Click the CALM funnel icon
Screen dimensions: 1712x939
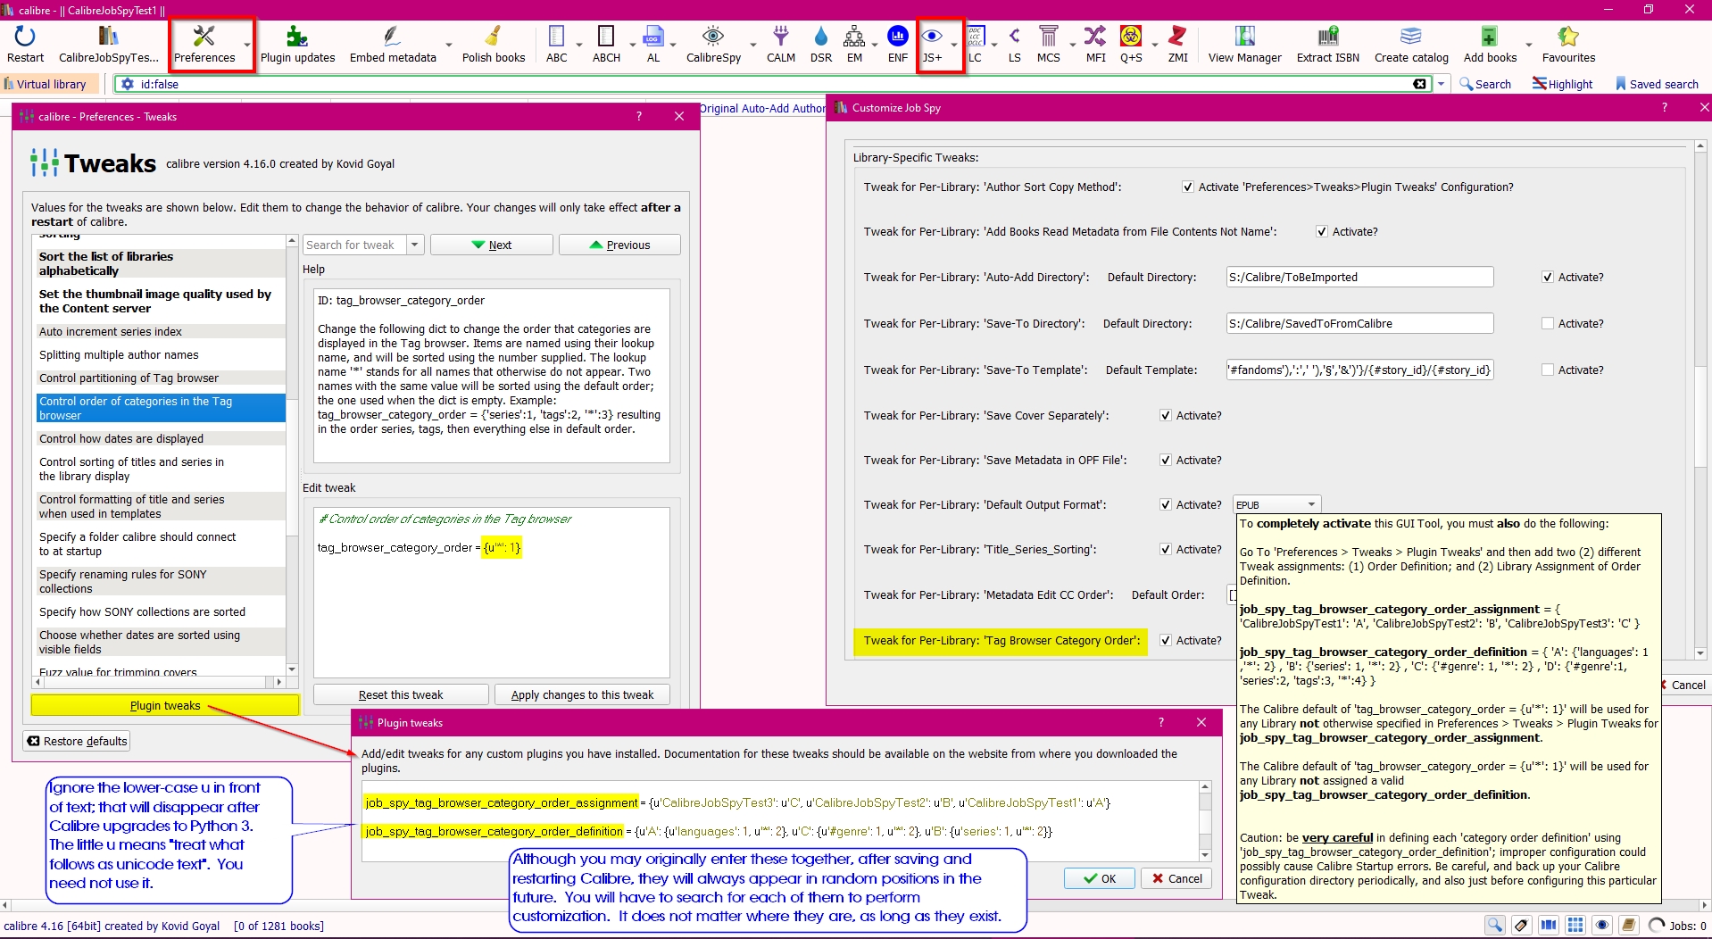781,45
